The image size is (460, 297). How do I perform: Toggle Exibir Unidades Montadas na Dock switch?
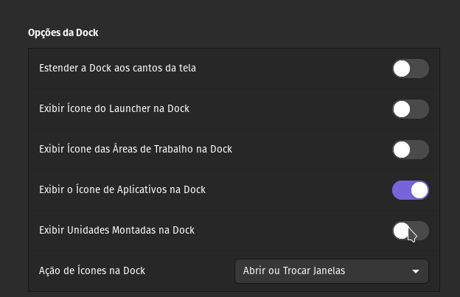[411, 231]
